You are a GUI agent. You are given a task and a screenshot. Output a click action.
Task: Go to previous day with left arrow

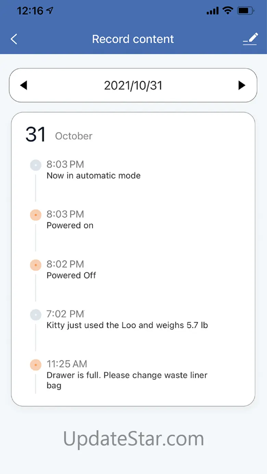(x=24, y=85)
